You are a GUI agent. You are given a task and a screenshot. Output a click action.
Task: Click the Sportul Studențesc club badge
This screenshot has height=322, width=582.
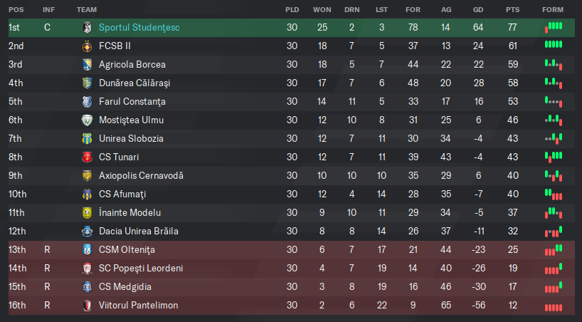[87, 28]
